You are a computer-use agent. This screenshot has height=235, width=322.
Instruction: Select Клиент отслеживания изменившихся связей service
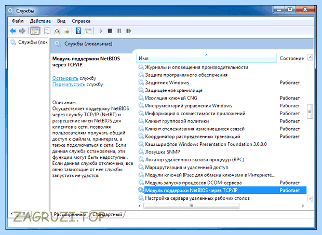195,129
